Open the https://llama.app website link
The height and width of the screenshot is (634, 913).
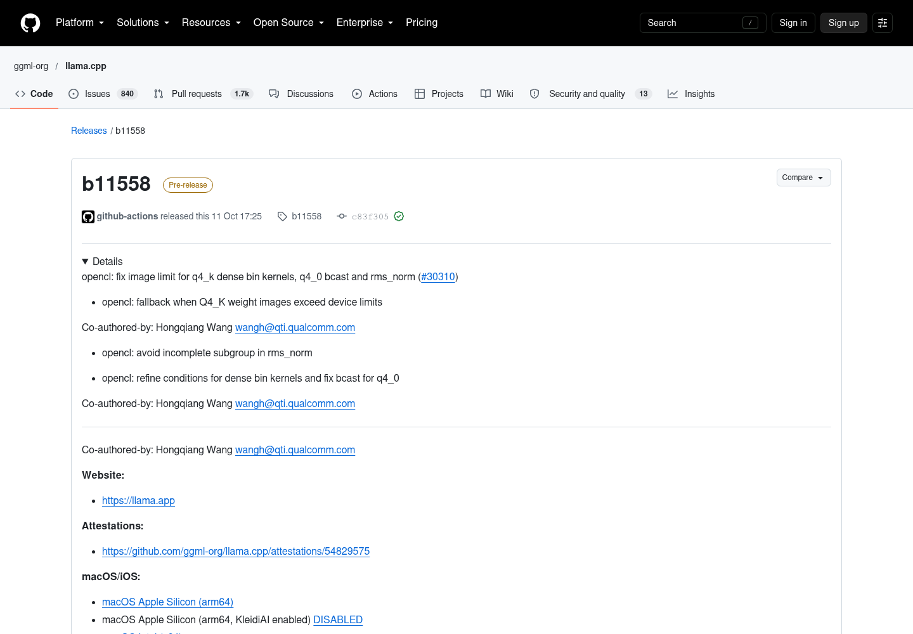138,500
